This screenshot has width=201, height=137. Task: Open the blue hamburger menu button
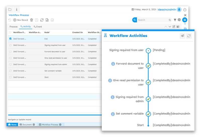[185, 20]
